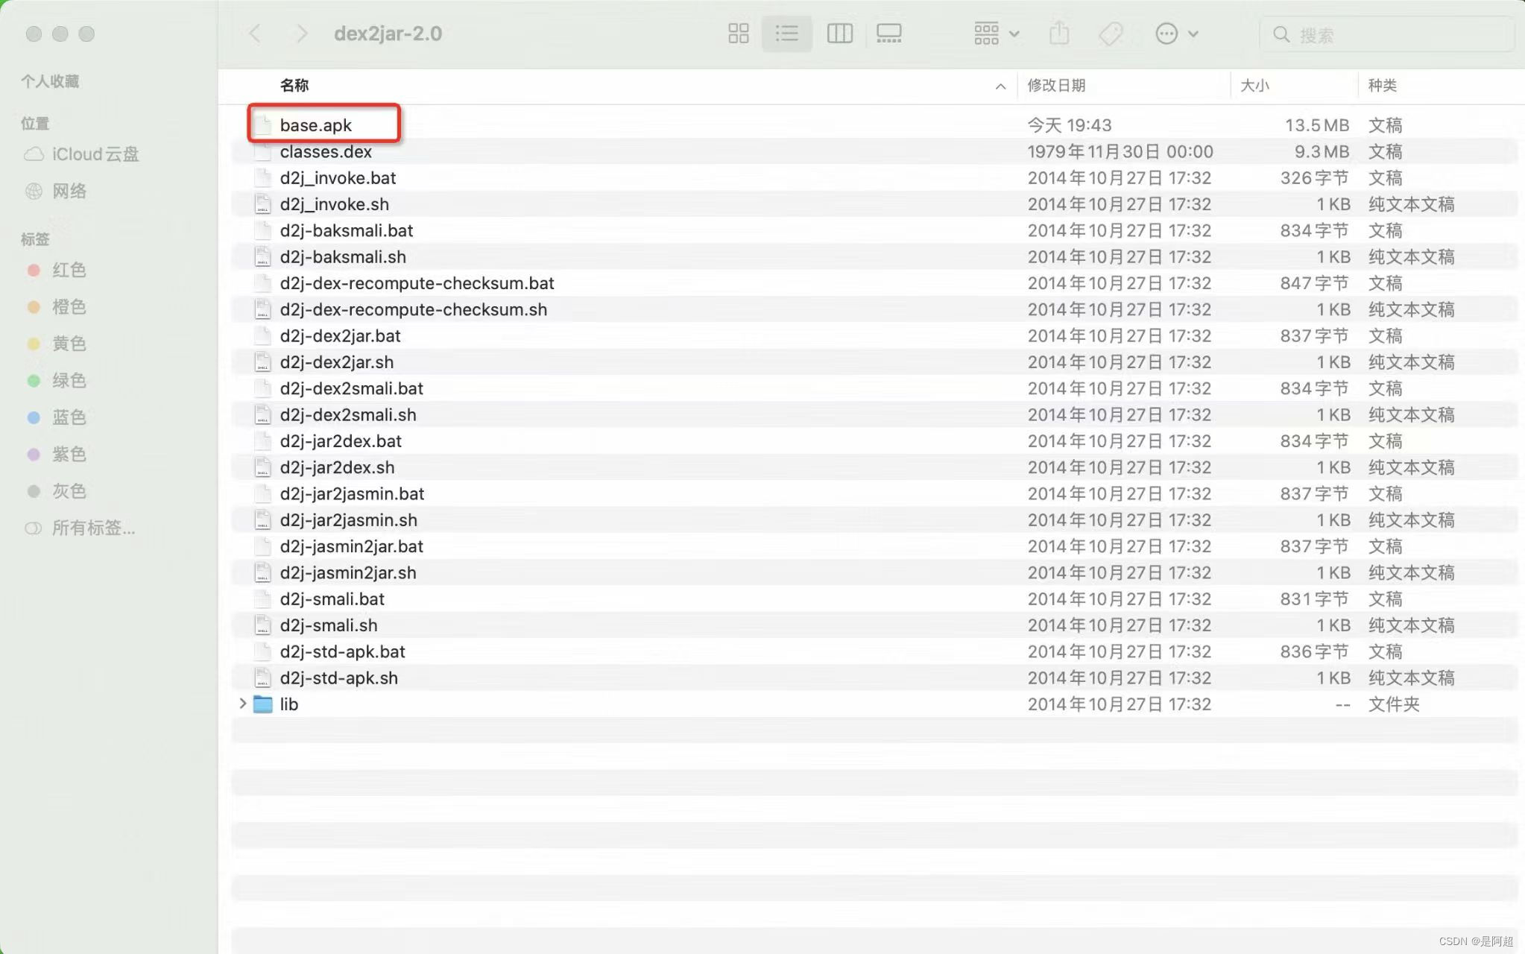Click the network globe icon in sidebar

point(34,192)
